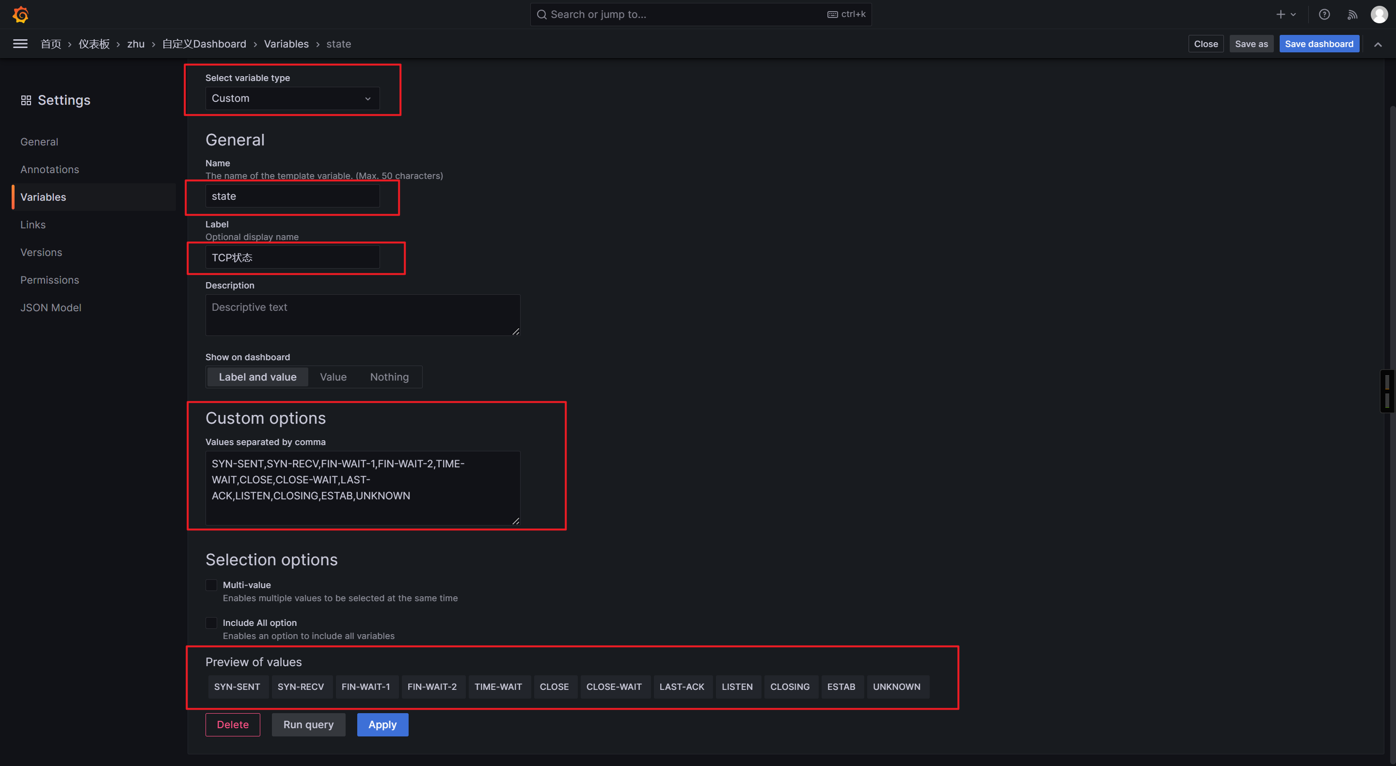1396x766 pixels.
Task: Focus the Search or jump to field
Action: click(701, 15)
